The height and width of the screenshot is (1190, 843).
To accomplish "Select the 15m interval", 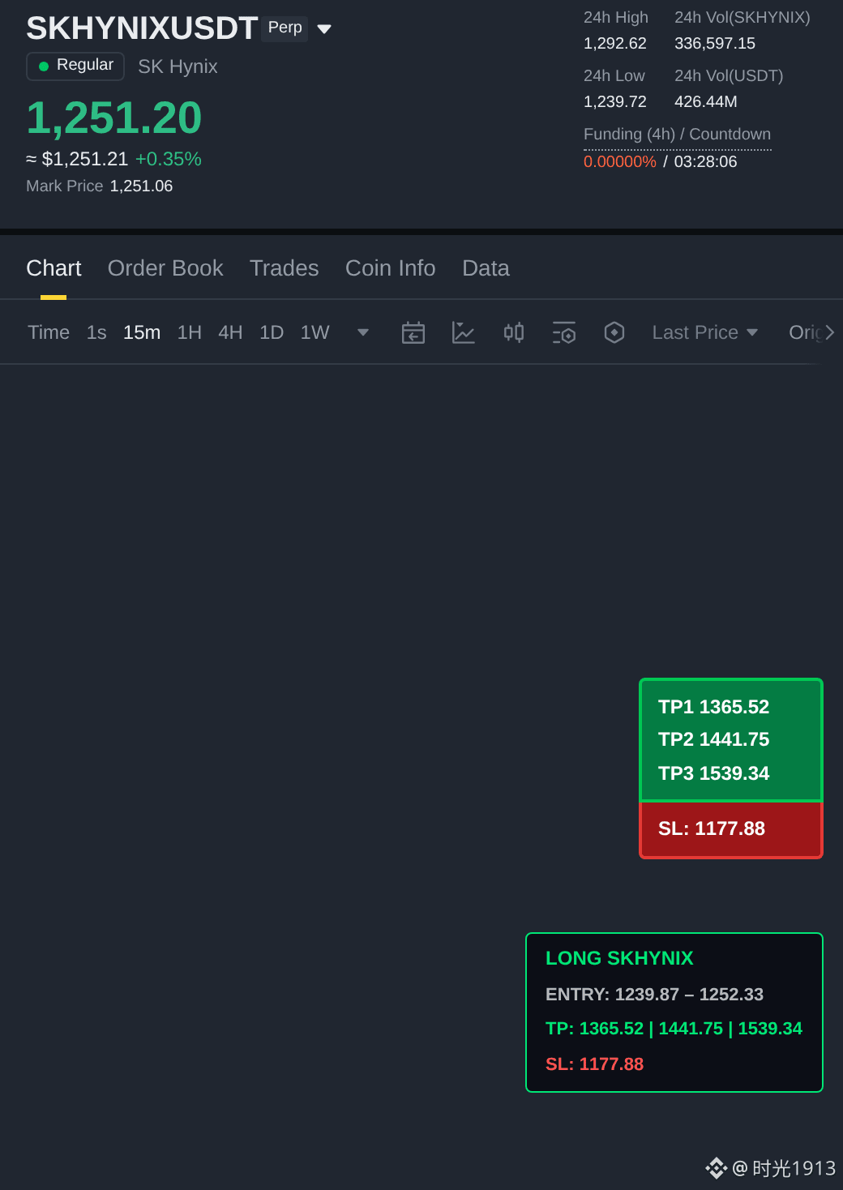I will coord(142,332).
